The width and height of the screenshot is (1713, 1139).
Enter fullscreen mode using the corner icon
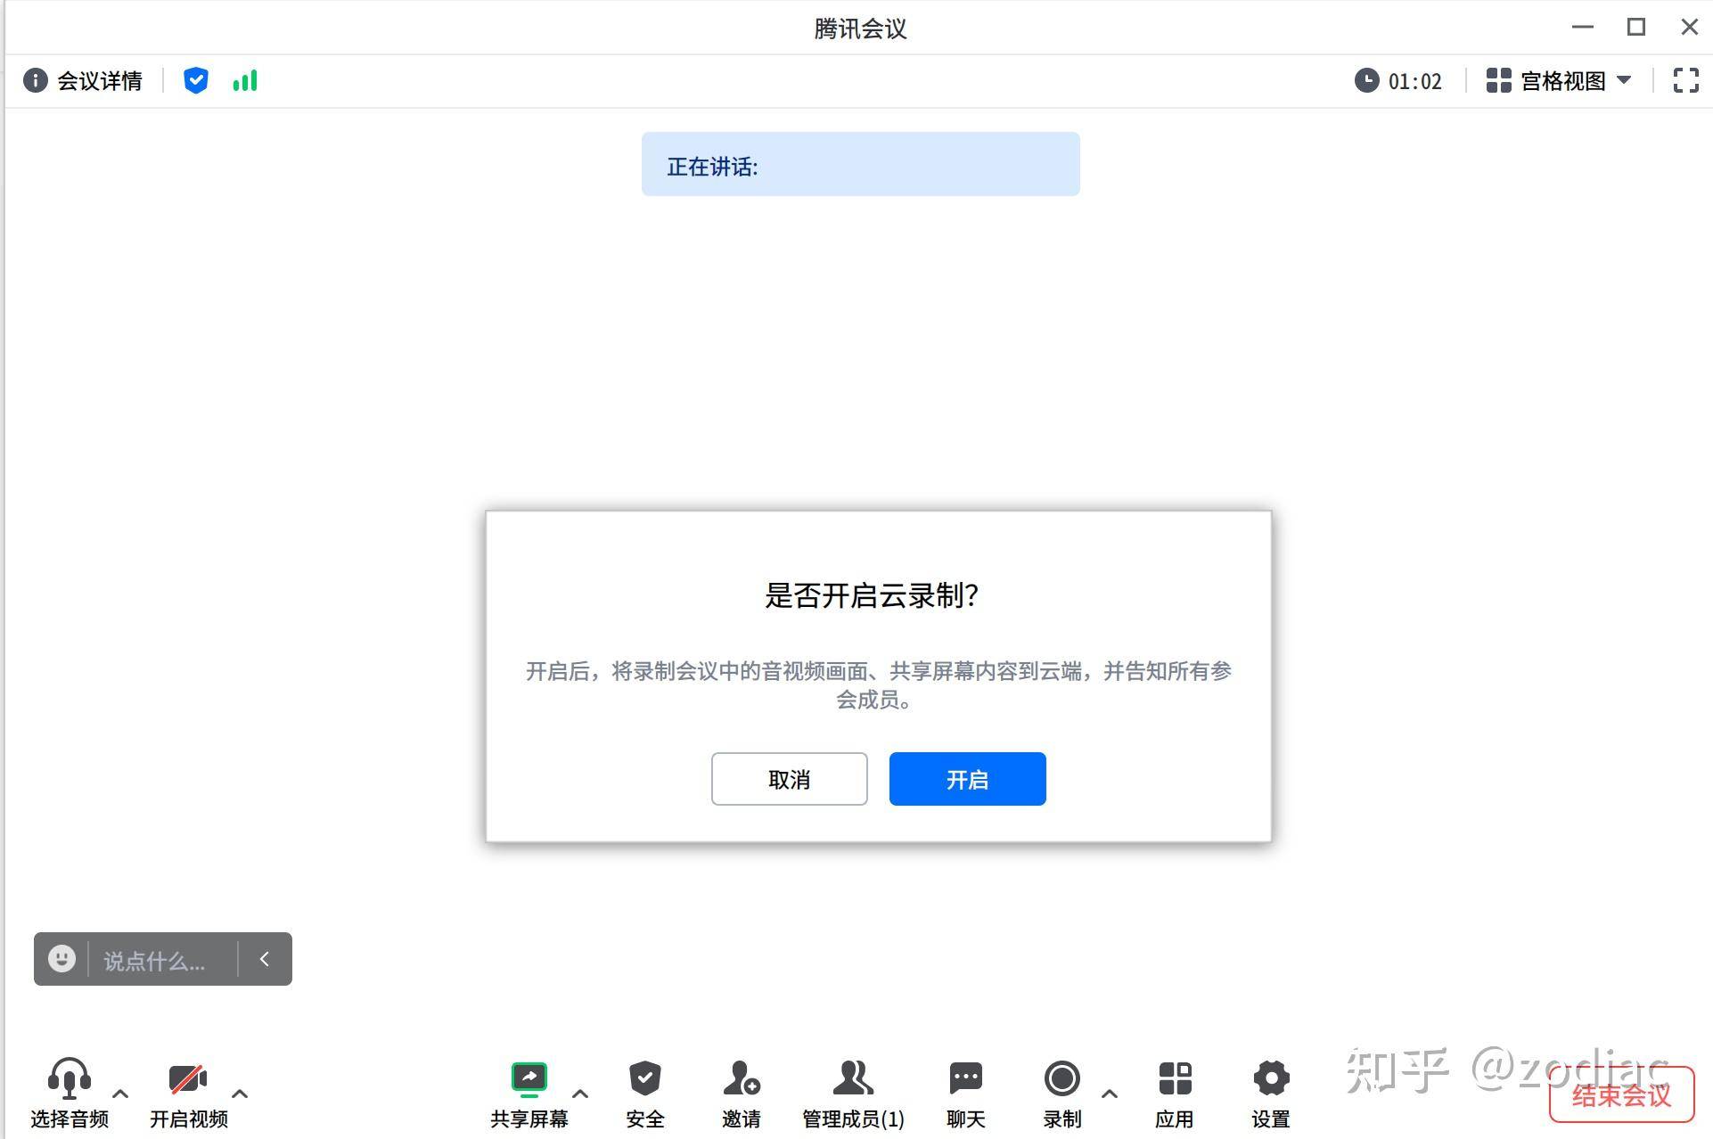1685,81
